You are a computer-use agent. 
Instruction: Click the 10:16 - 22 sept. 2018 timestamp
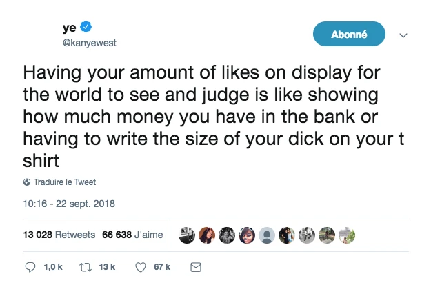68,204
